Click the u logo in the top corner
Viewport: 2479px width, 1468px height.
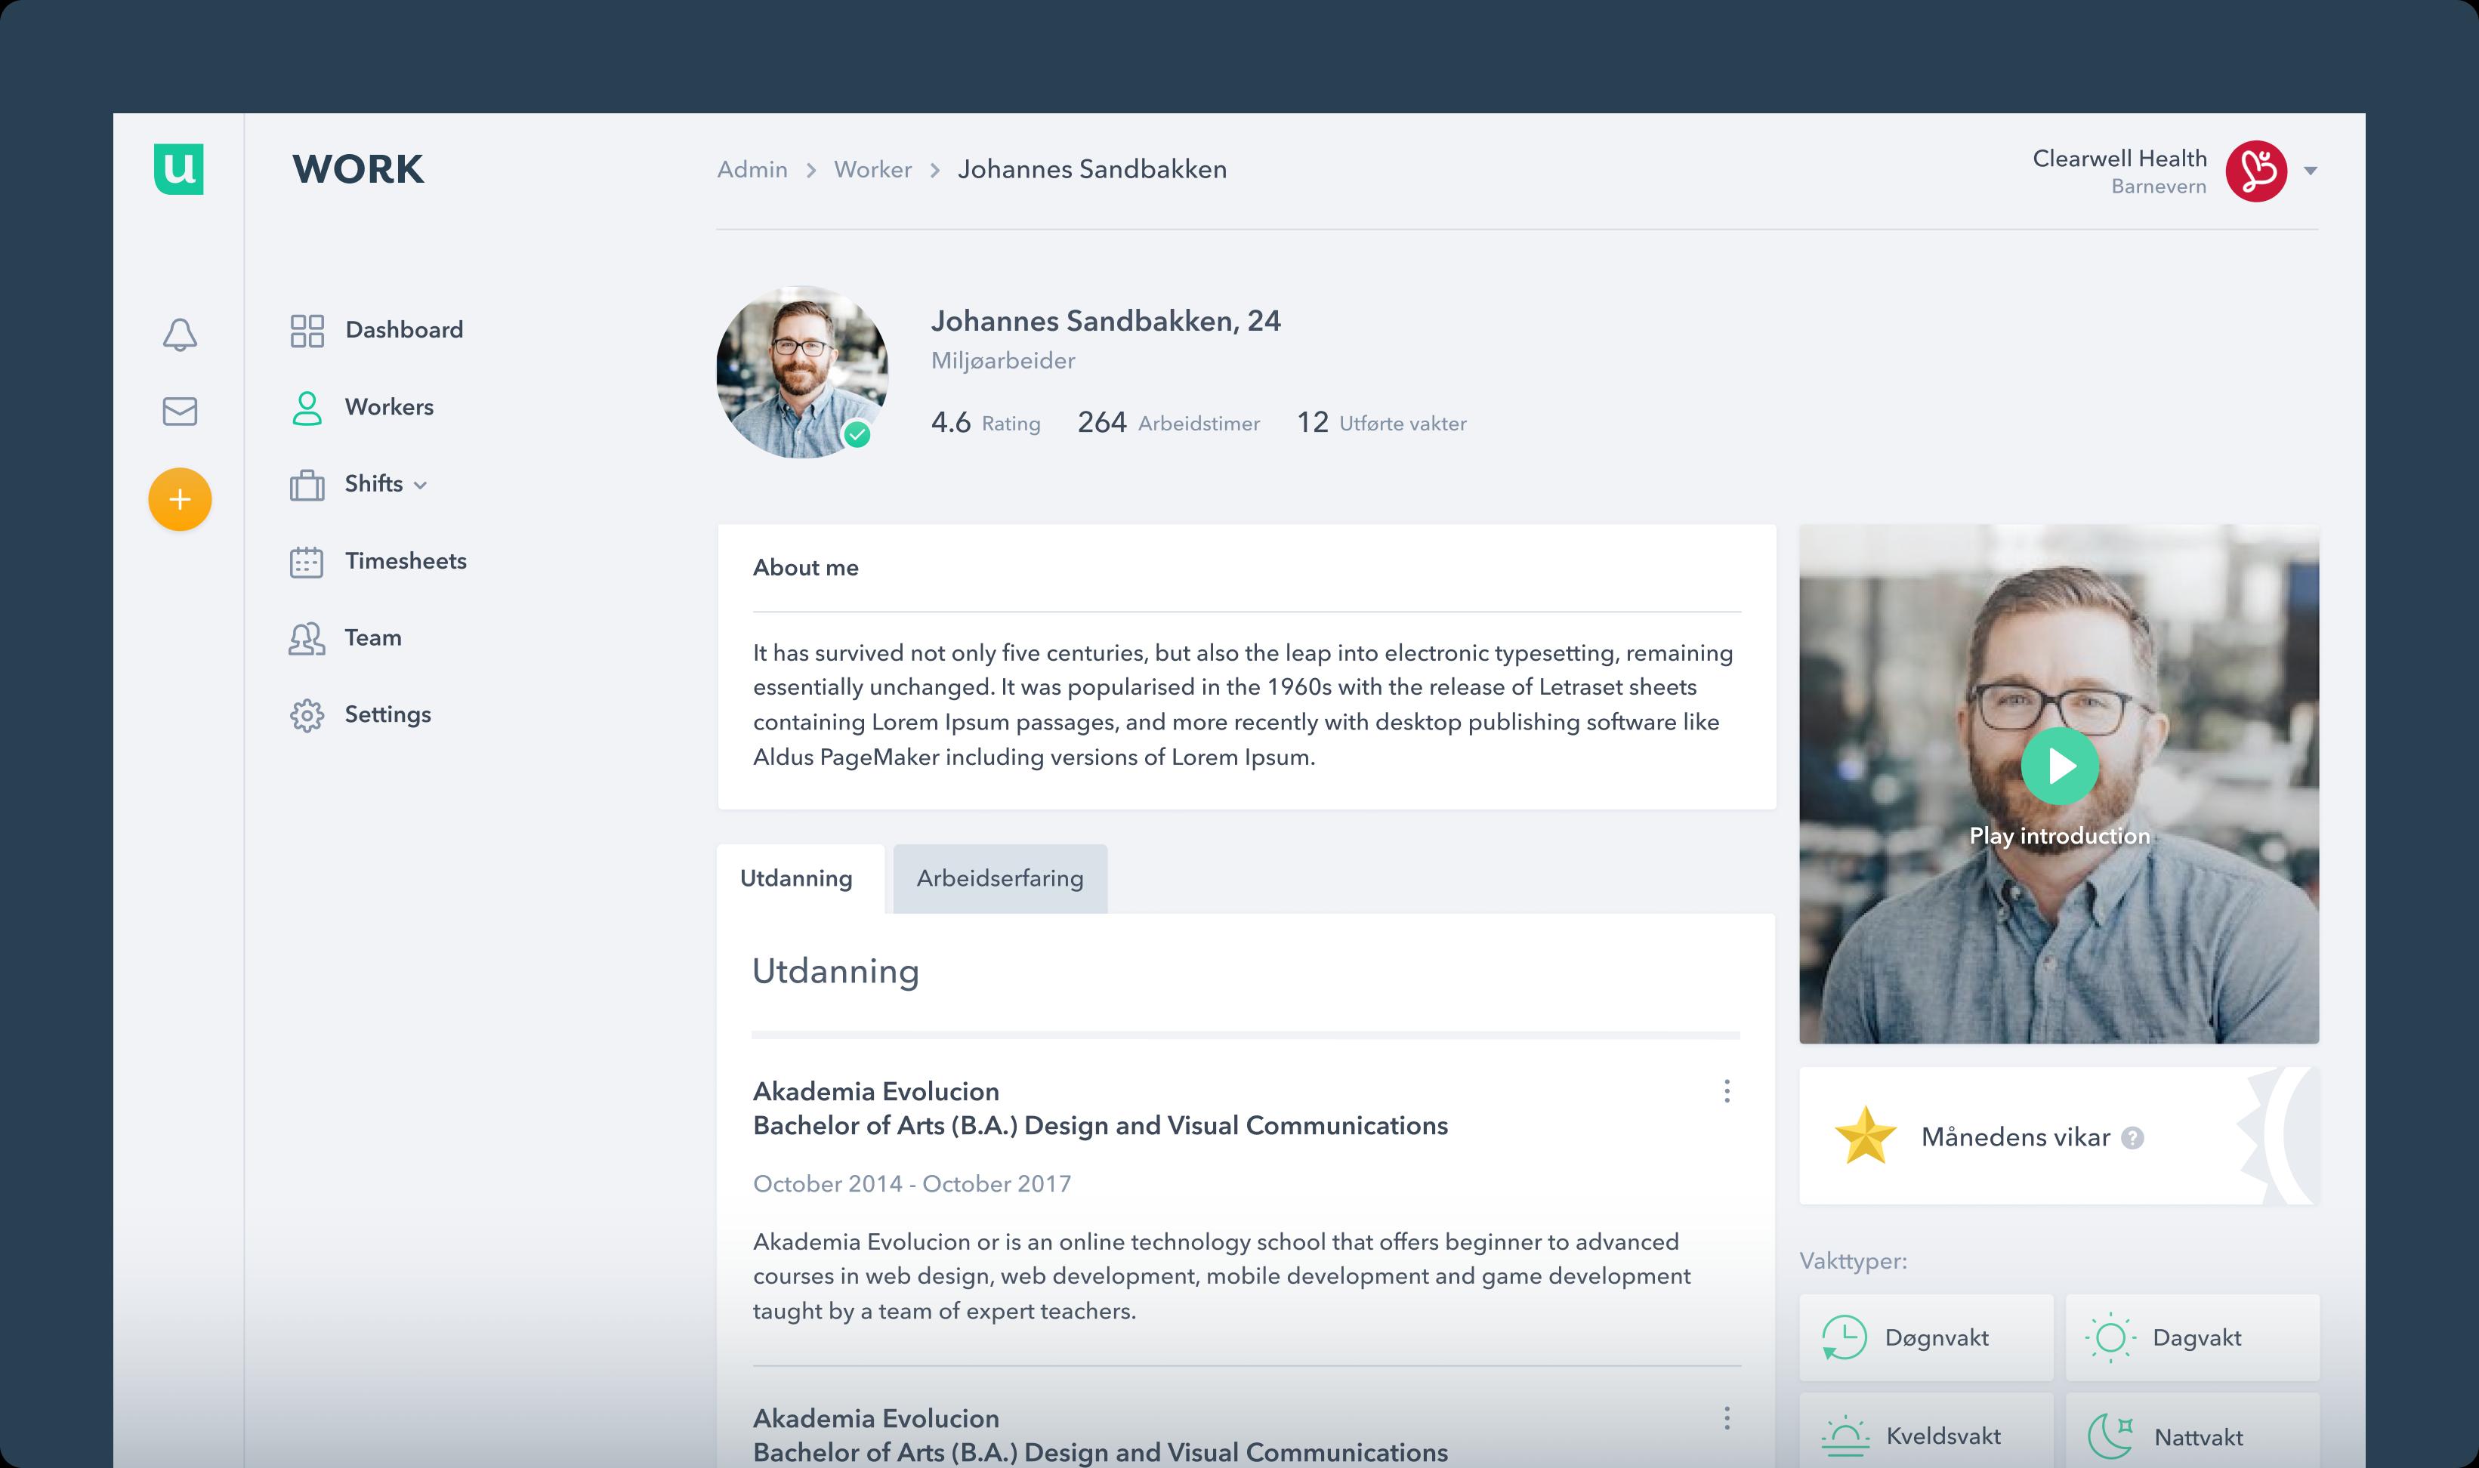coord(180,170)
